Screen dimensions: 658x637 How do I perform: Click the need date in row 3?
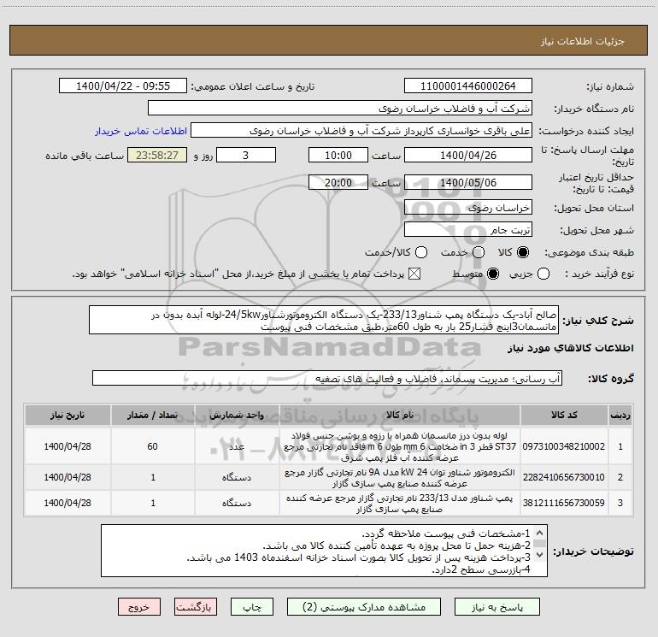pos(68,503)
